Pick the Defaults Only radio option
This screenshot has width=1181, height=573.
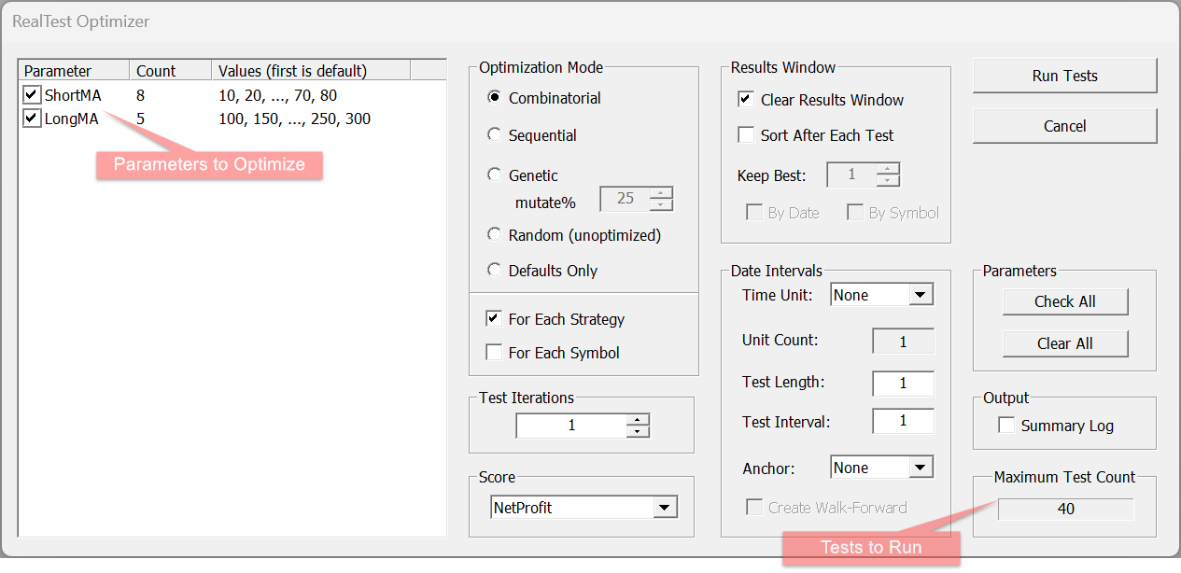point(495,271)
